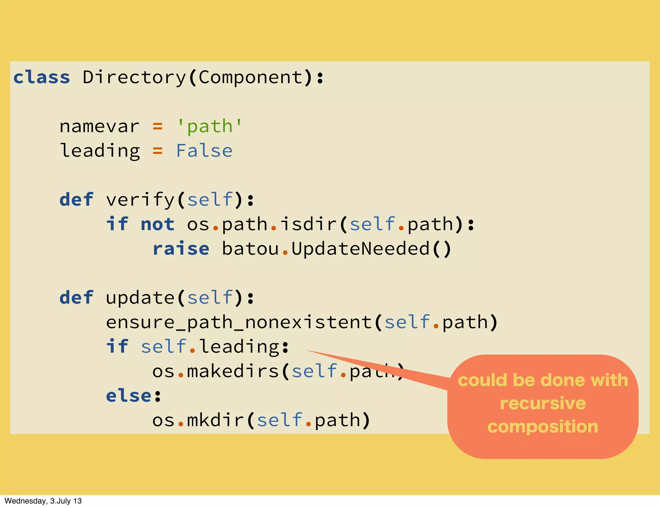Click the namevar = 'path' line

(x=151, y=126)
